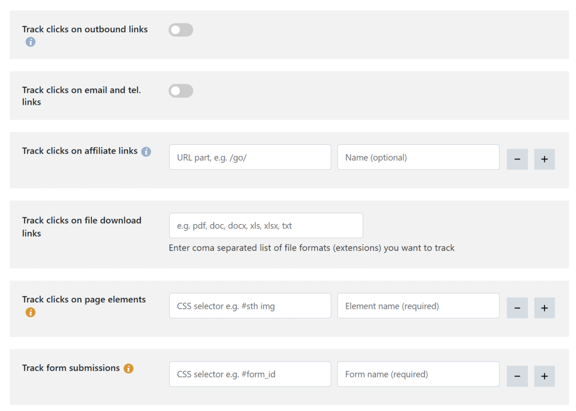This screenshot has width=576, height=411.
Task: Add another affiliate link row with plus
Action: pos(544,159)
